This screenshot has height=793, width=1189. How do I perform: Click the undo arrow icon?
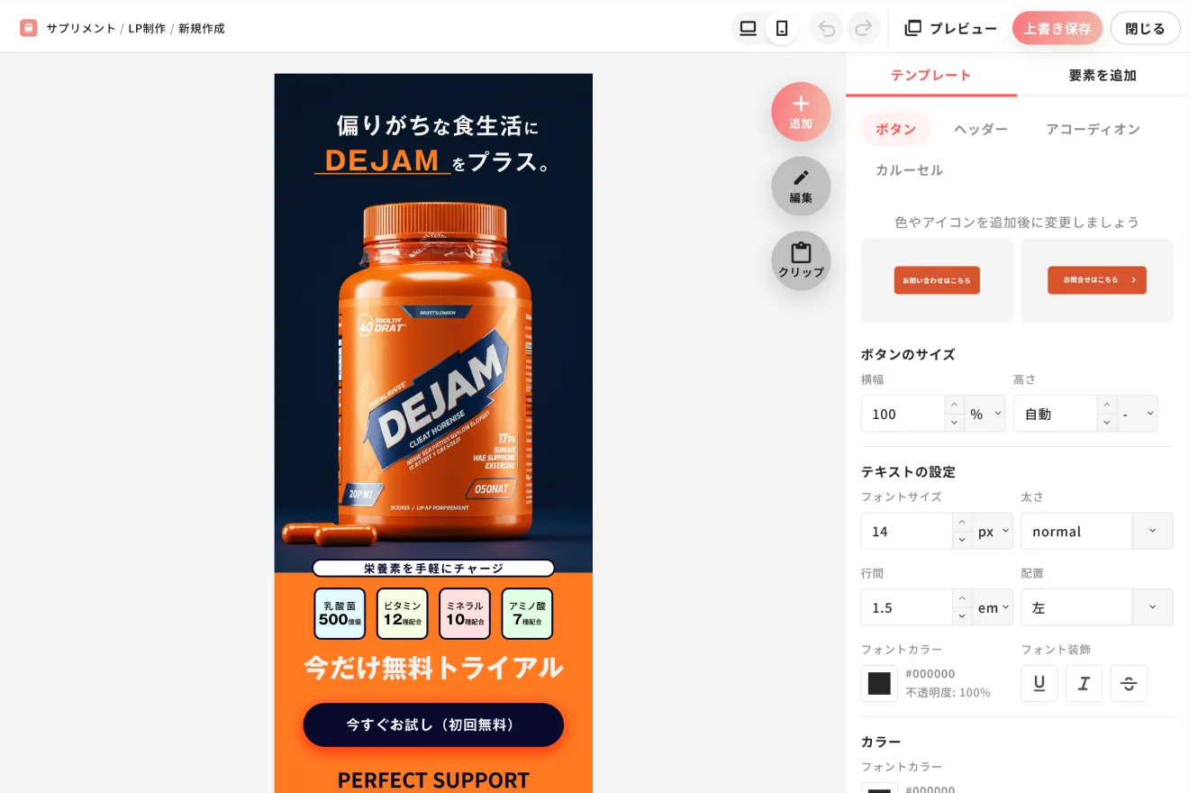tap(826, 28)
